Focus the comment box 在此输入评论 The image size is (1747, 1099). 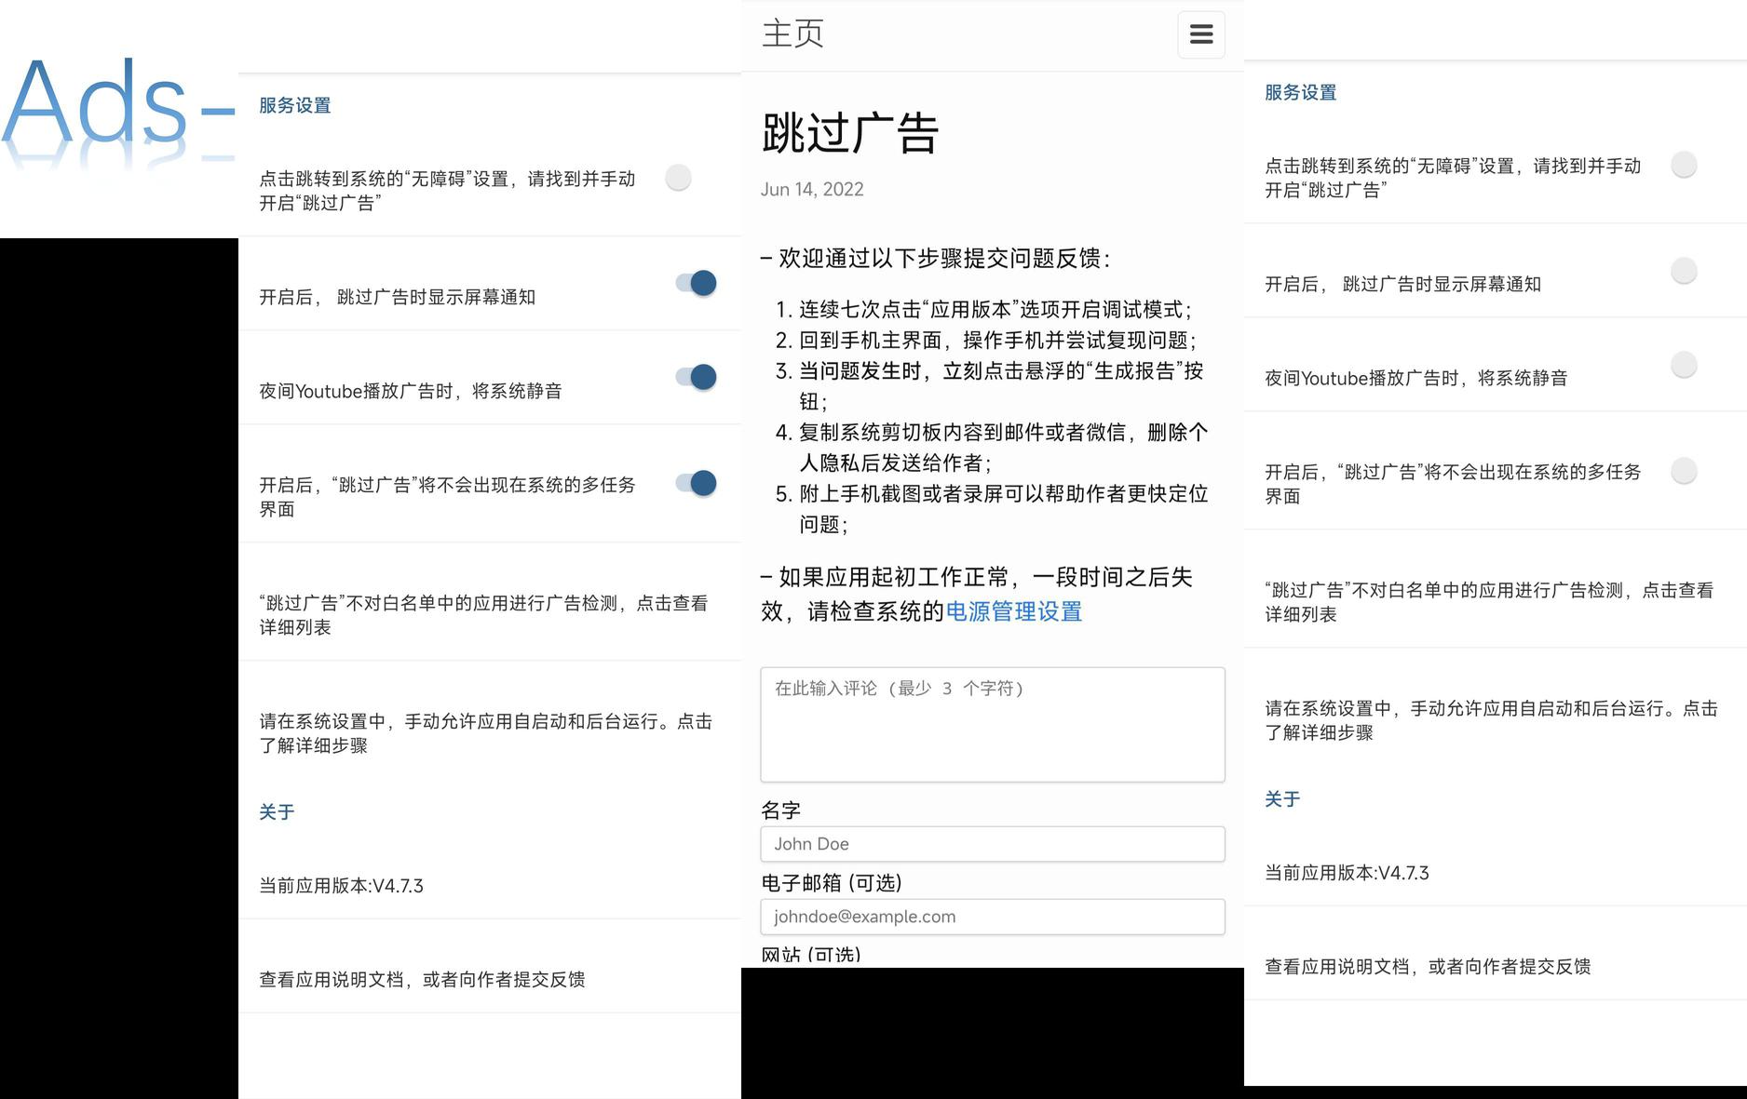click(992, 724)
